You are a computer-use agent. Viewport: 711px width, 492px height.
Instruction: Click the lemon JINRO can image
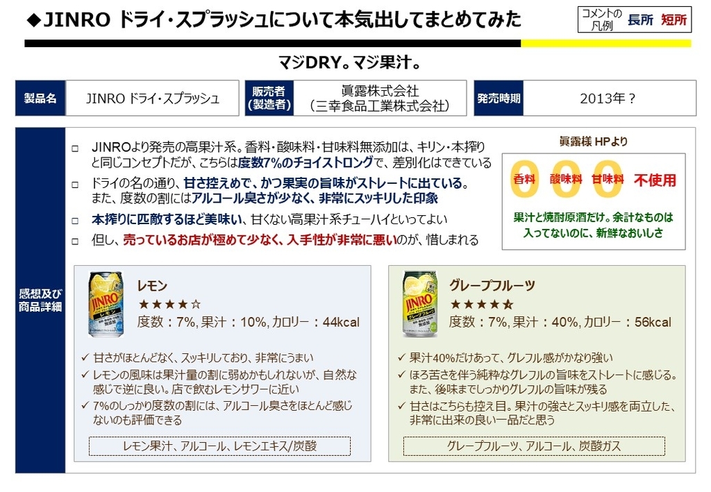[x=106, y=303]
